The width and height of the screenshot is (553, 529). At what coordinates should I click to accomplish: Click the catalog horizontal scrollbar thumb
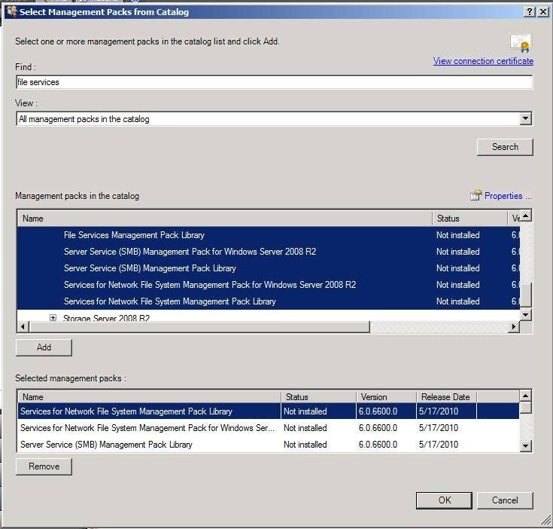click(199, 327)
